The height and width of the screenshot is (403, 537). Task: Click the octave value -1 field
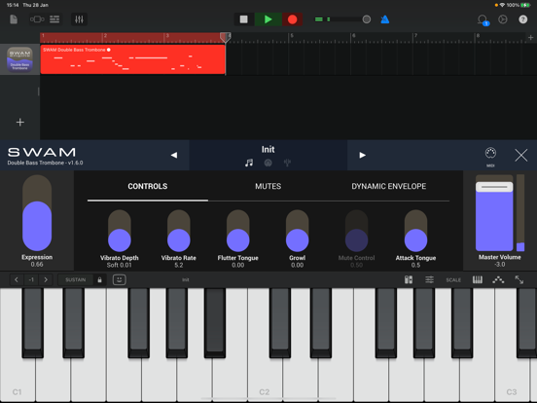[31, 279]
